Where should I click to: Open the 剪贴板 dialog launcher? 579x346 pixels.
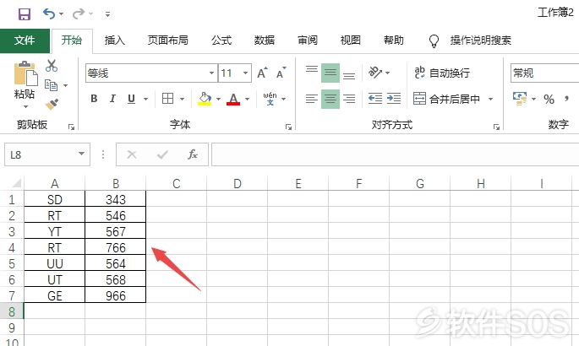click(x=71, y=127)
